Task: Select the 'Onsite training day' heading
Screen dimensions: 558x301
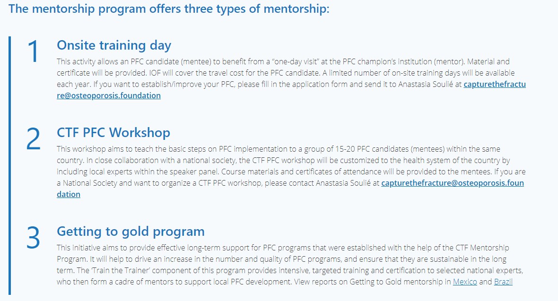Action: (x=114, y=45)
